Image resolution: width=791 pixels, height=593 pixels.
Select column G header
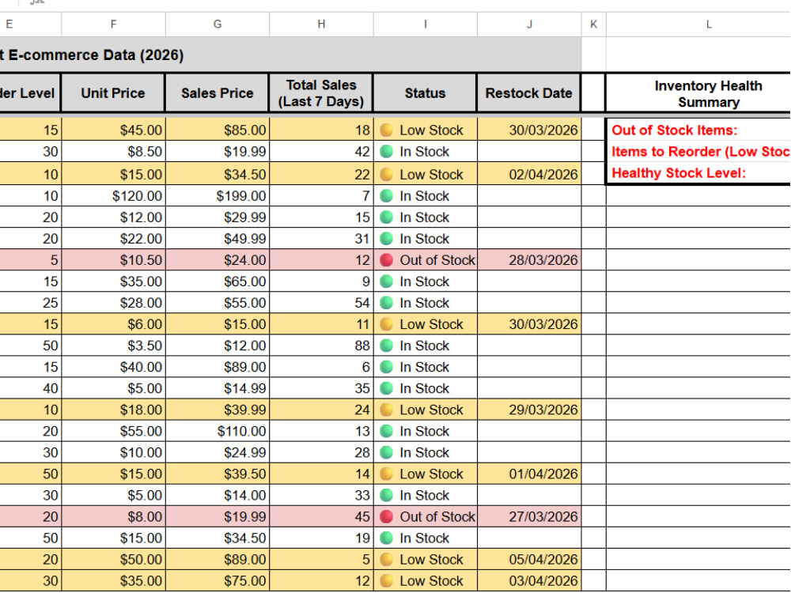pos(218,25)
